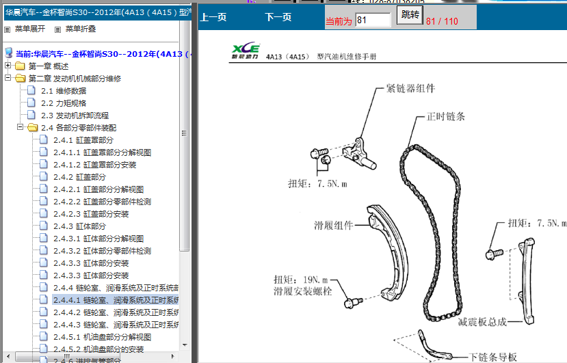Click page icon next to 2.4.5.1 机油盘部分分解视图
Image resolution: width=567 pixels, height=363 pixels.
pyautogui.click(x=44, y=336)
